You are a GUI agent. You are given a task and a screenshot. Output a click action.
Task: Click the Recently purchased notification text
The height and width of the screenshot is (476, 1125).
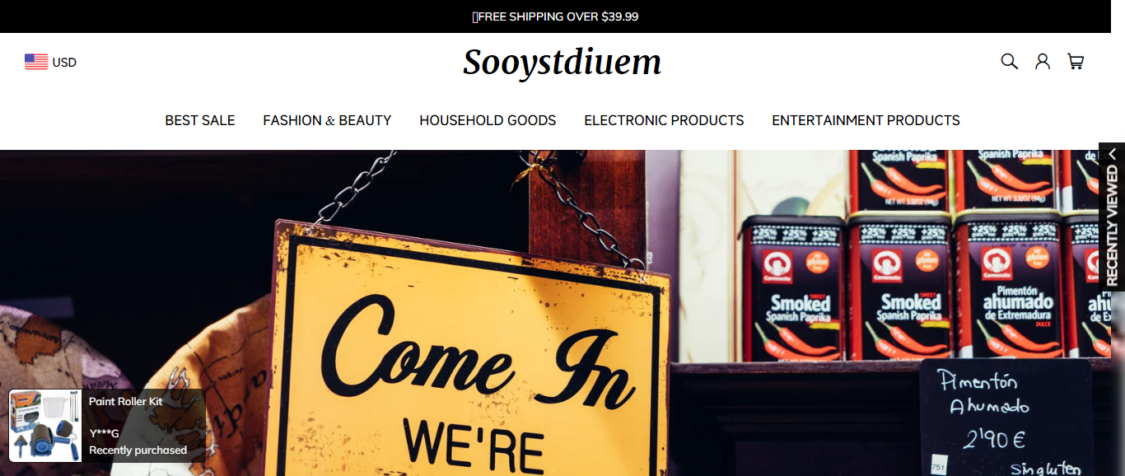(x=138, y=450)
